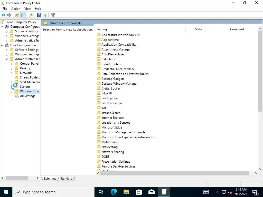Select Application Compatibility folder
Viewport: 263px width, 197px height.
(x=119, y=45)
